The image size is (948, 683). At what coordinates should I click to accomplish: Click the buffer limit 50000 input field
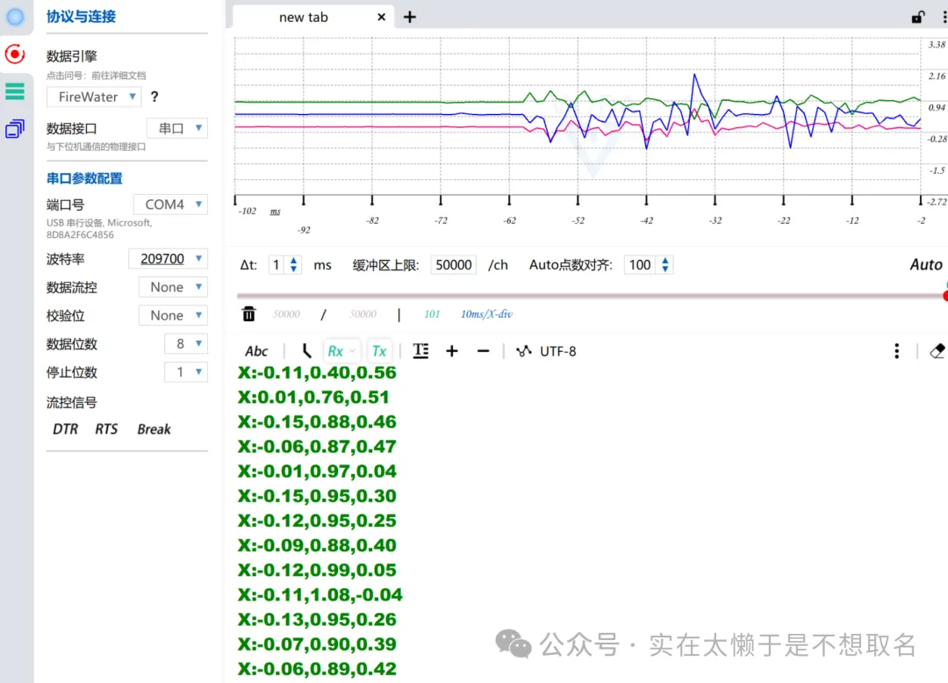click(x=454, y=265)
